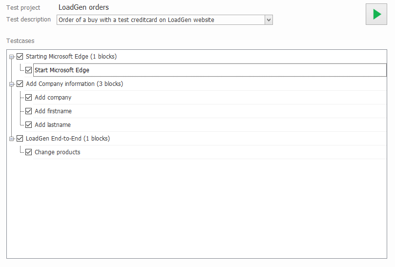Disable the Add firstname checkbox
Viewport: 395px width, 267px height.
[x=29, y=111]
